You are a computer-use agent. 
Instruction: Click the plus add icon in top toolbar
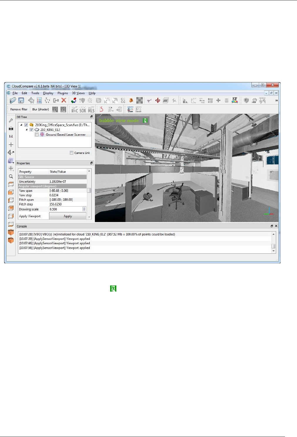tap(218, 100)
